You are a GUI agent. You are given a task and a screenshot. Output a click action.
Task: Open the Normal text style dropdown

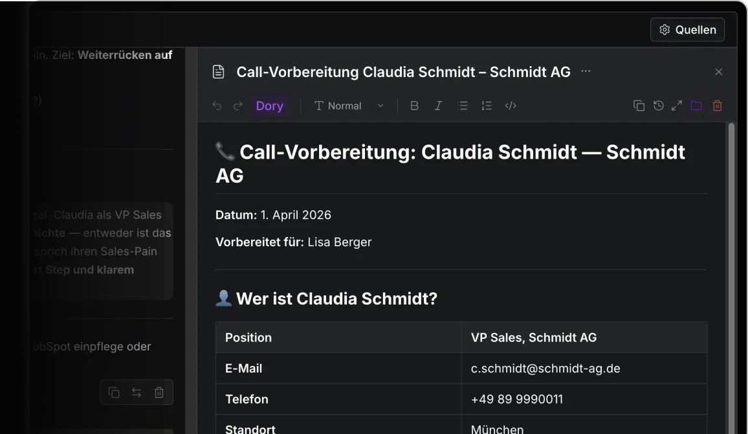click(x=348, y=106)
